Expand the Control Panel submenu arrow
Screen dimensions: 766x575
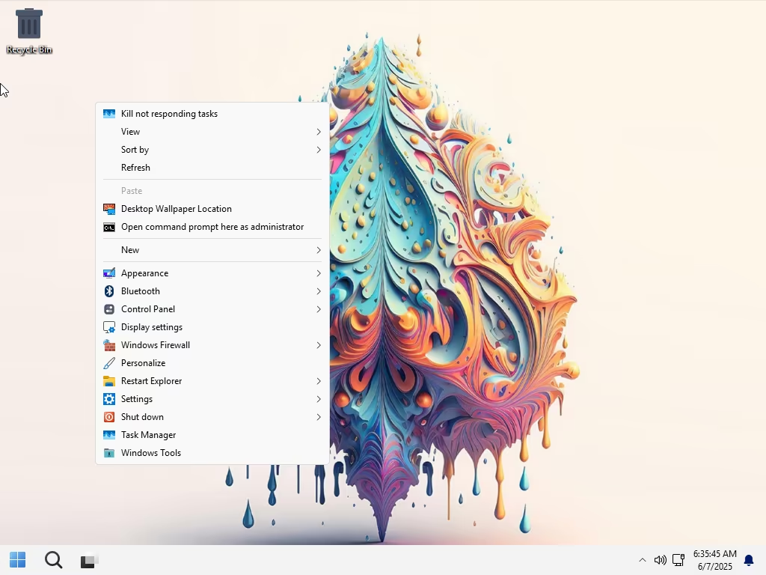click(x=319, y=309)
